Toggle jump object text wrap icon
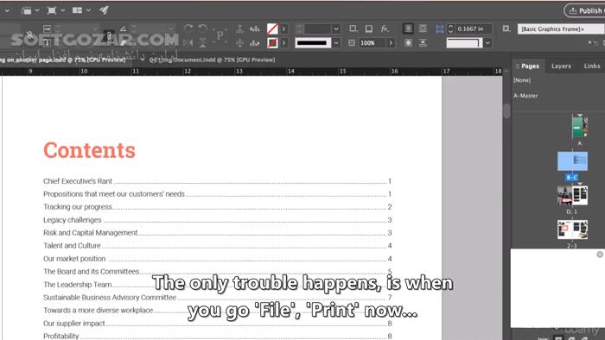605x340 pixels. tap(423, 43)
